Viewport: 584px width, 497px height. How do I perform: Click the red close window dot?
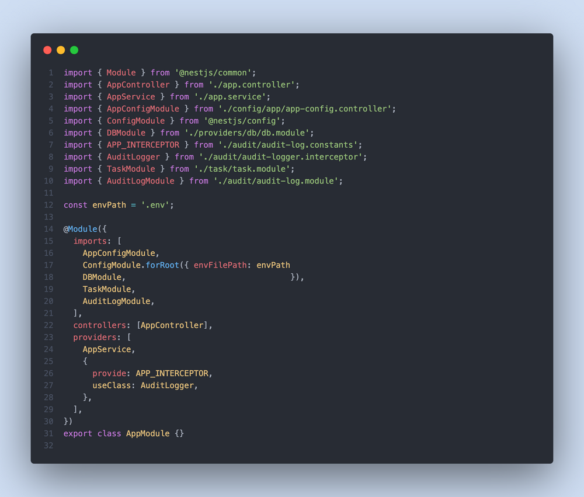coord(47,50)
